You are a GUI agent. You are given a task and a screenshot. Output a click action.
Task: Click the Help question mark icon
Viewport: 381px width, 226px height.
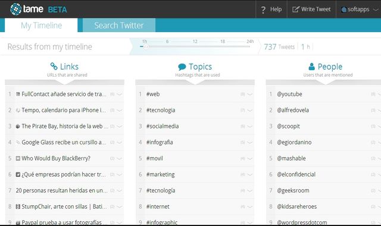pyautogui.click(x=263, y=10)
